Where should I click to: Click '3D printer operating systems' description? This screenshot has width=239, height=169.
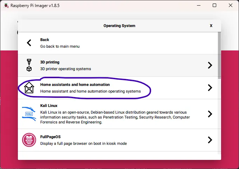point(66,69)
